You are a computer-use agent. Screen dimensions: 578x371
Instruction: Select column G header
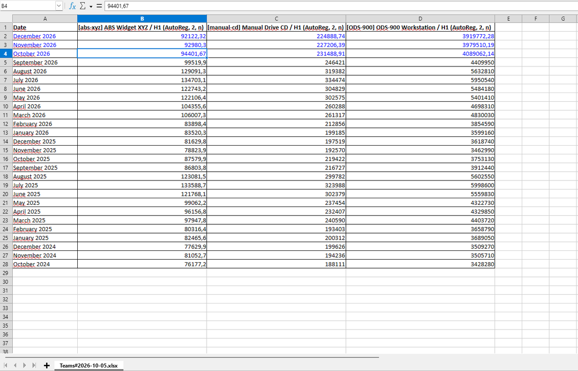[x=563, y=19]
